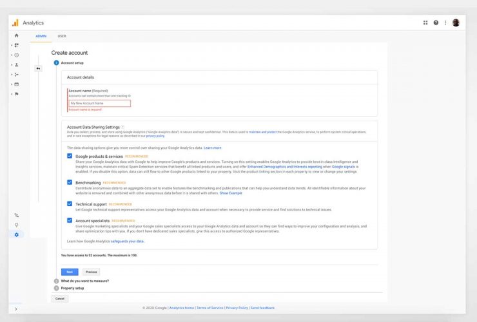The image size is (477, 322).
Task: Open Analytics home footer link
Action: tap(182, 308)
